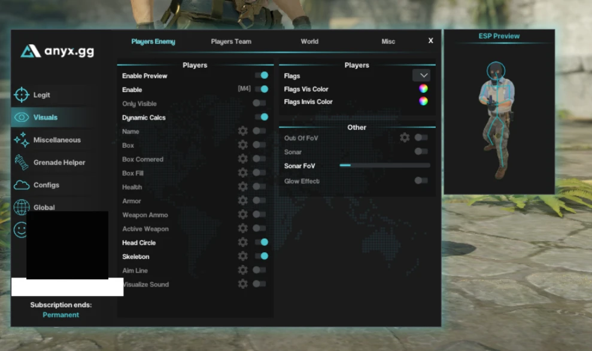Toggle Visualize Sound on
Screen dimensions: 592x351
pos(259,284)
